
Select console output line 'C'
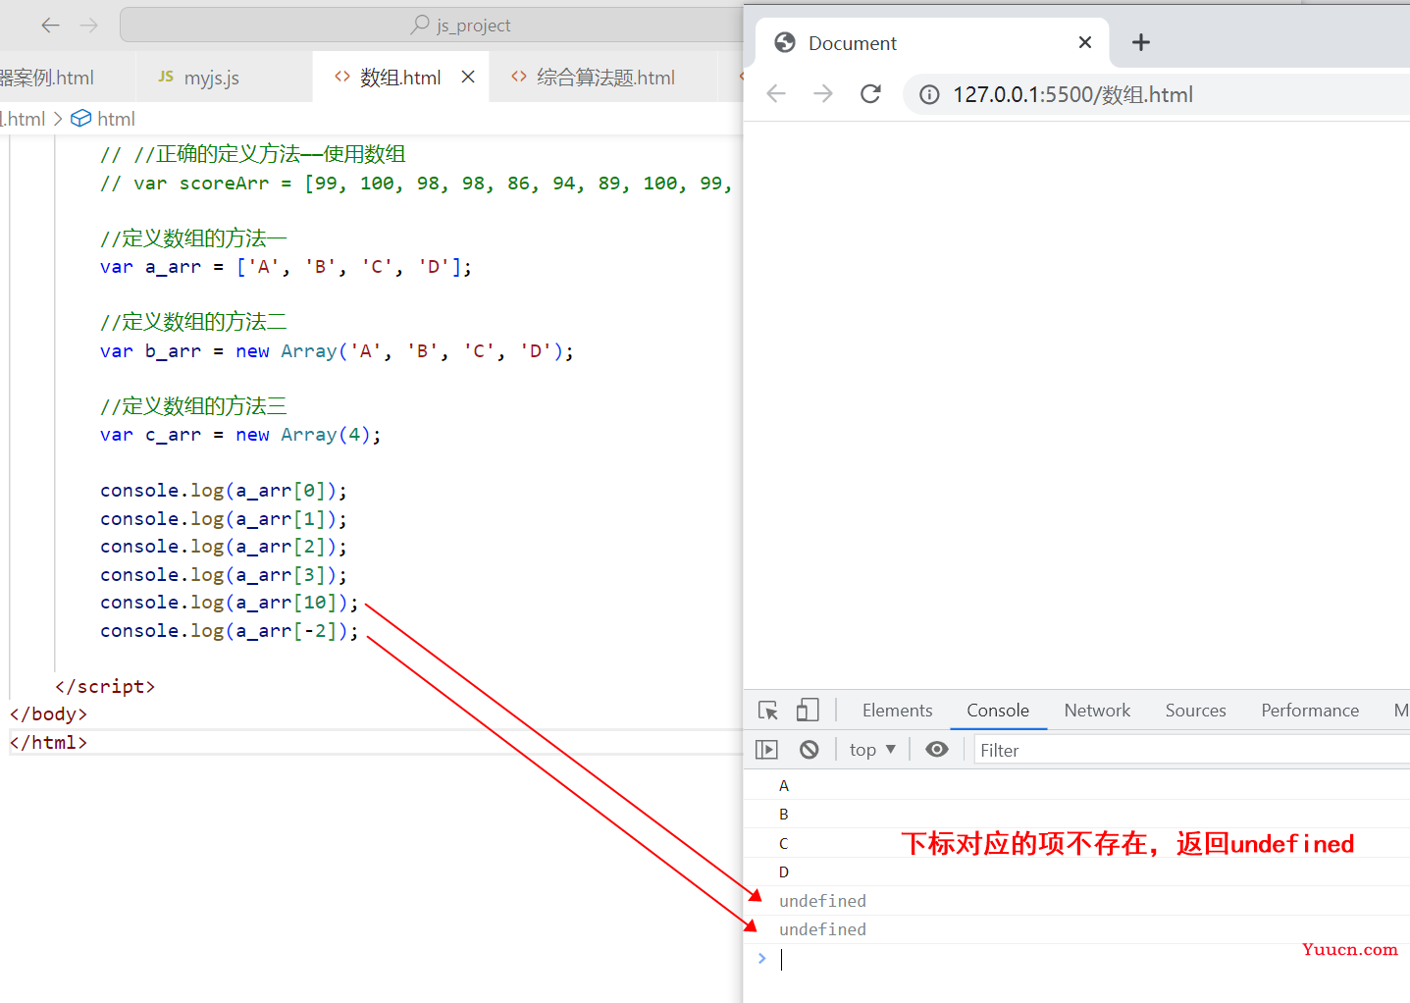click(x=1076, y=843)
